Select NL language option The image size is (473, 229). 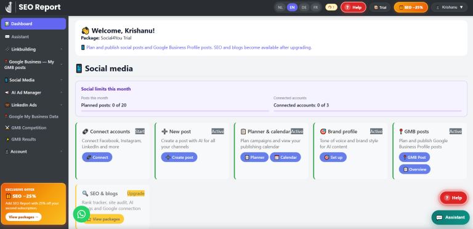coord(280,7)
